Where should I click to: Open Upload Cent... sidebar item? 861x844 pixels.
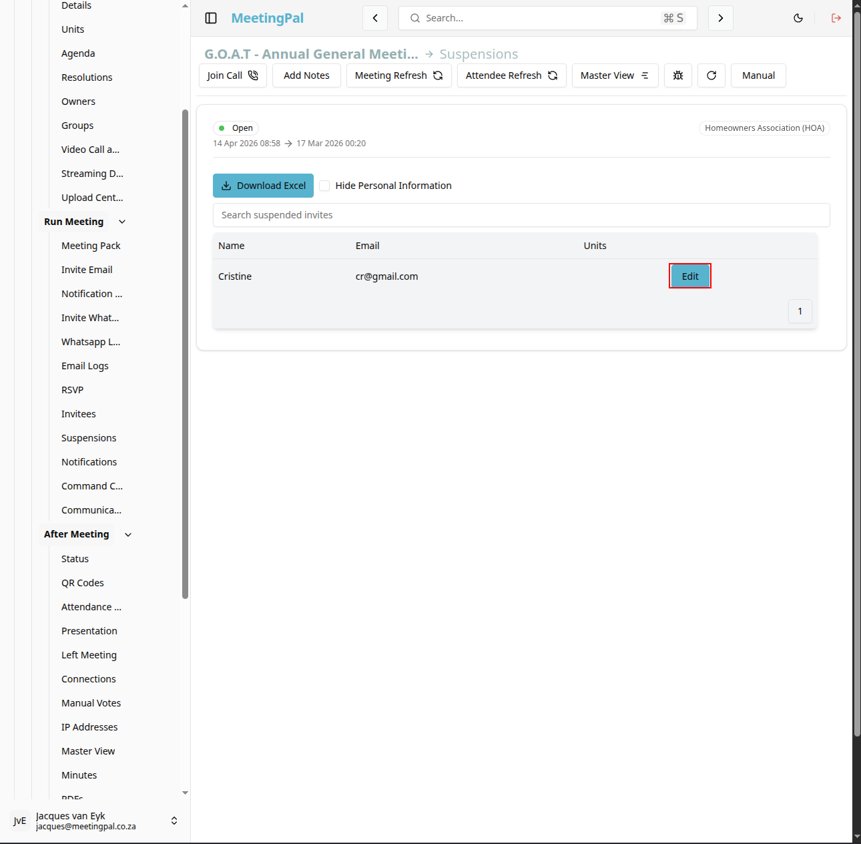92,198
